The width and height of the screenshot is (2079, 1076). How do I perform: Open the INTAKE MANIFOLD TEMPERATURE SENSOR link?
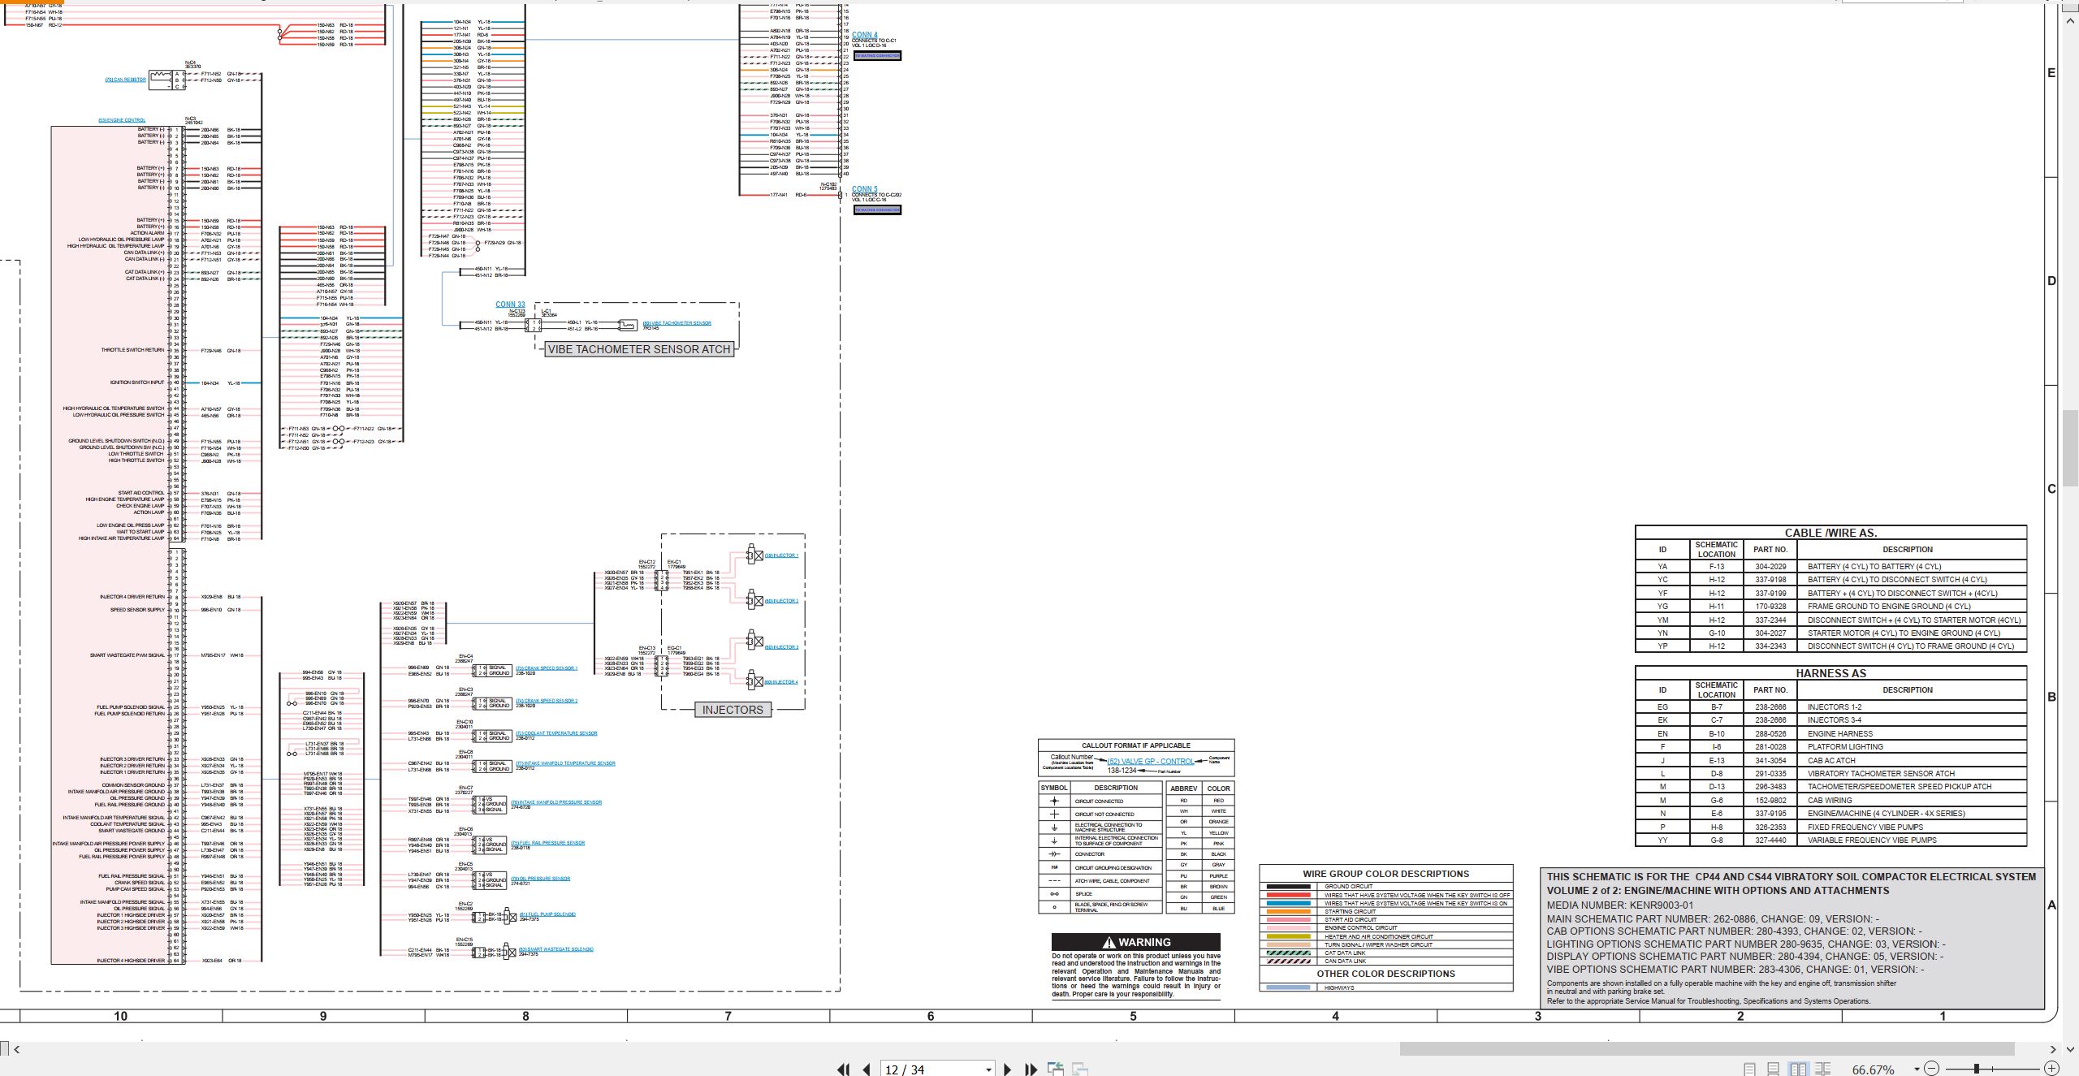[x=565, y=763]
